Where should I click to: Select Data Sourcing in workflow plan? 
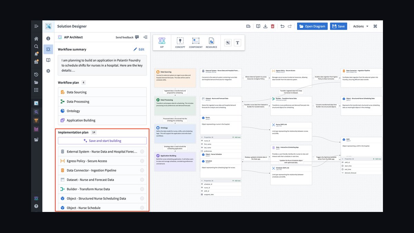(x=102, y=92)
